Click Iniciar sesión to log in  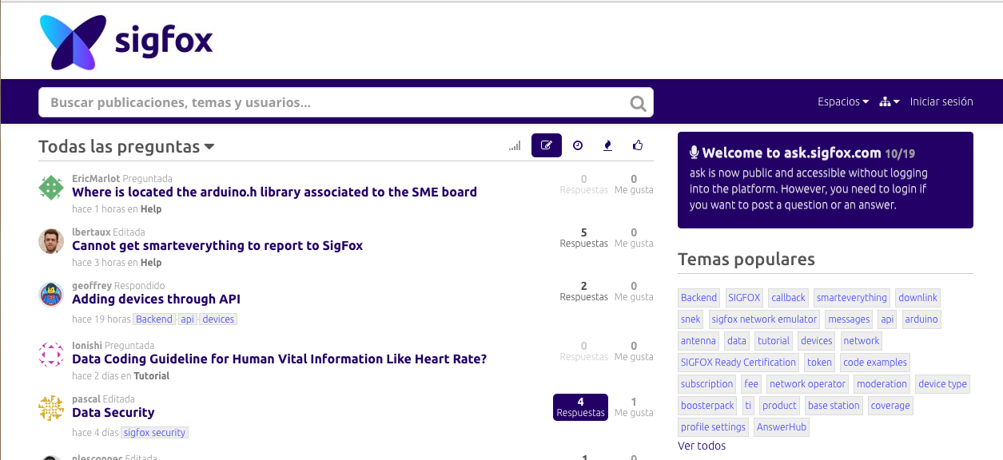941,102
